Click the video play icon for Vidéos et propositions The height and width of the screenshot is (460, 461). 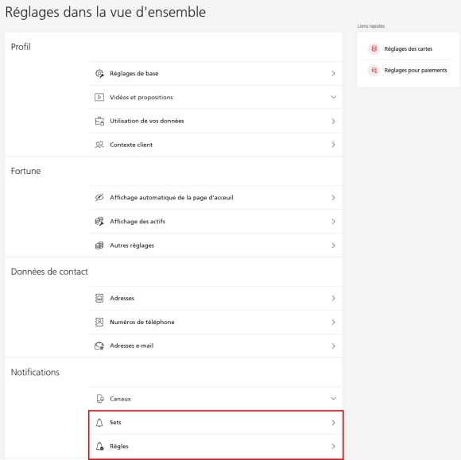[99, 97]
